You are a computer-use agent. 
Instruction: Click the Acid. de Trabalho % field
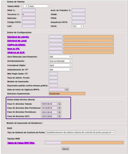pyautogui.click(x=79, y=10)
